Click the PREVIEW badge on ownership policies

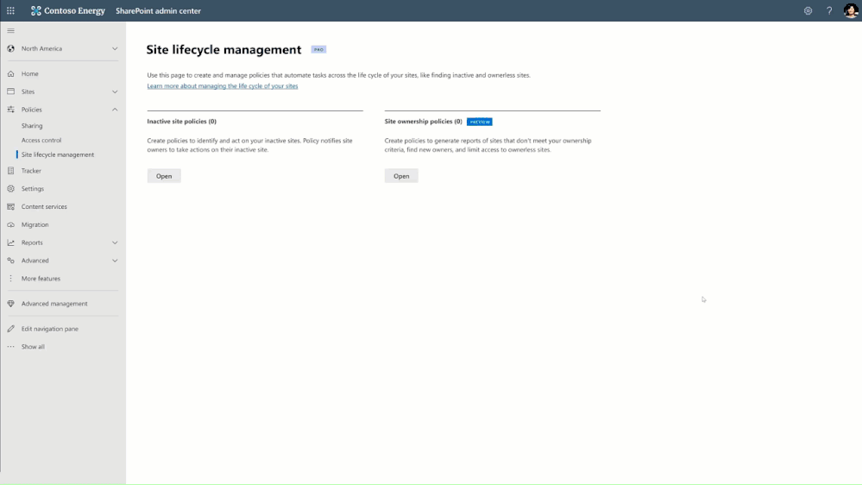point(480,122)
